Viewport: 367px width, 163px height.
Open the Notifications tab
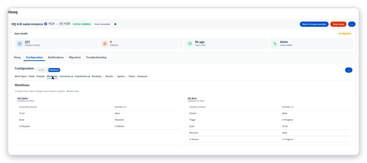[x=56, y=57]
